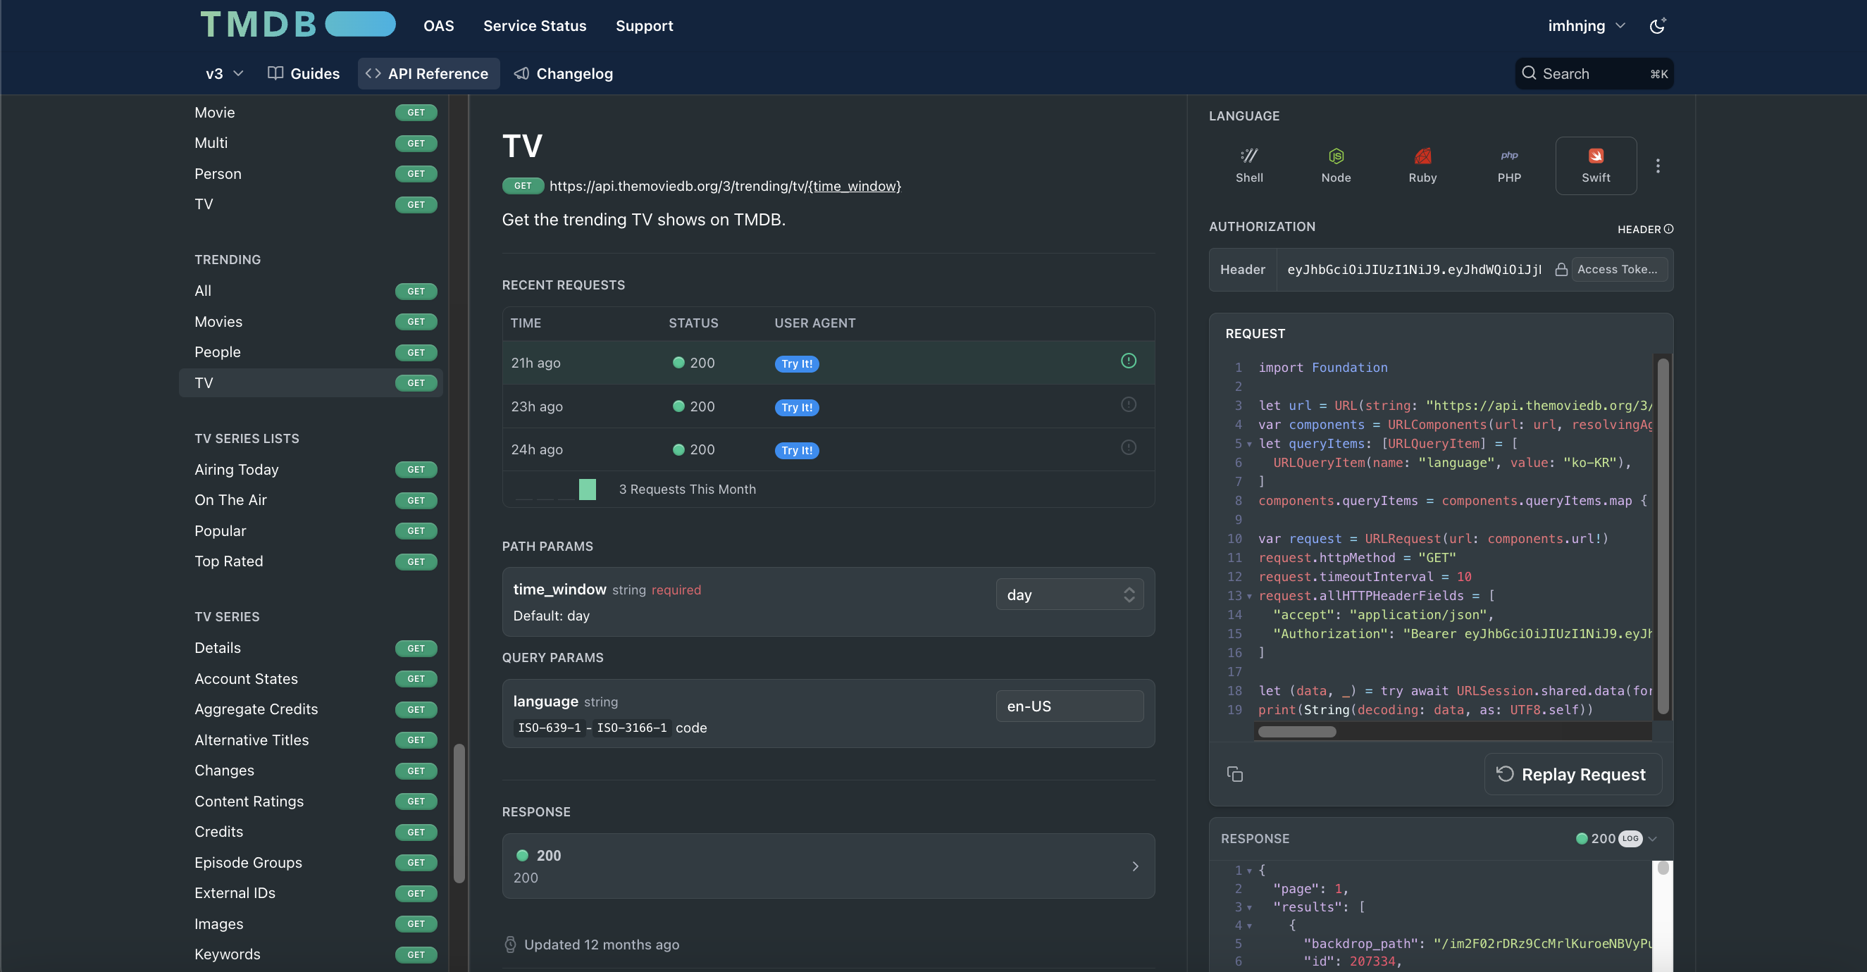1867x972 pixels.
Task: Open Trending People endpoint
Action: tap(310, 352)
